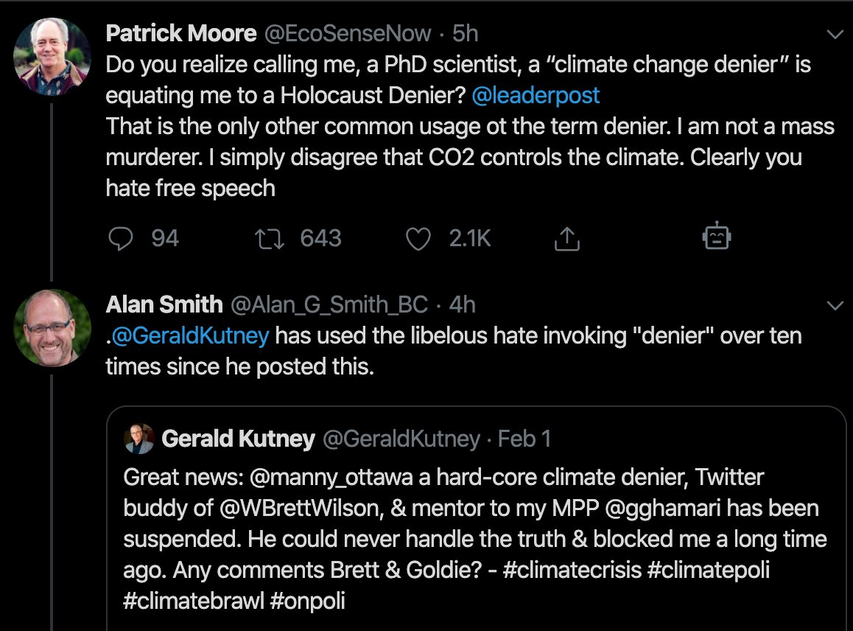Click the @Alan_G_Smith_BC handle
This screenshot has height=631, width=853.
(329, 304)
